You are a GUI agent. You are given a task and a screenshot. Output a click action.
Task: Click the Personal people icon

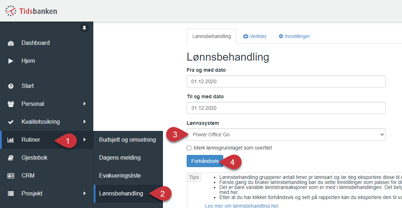pos(11,104)
